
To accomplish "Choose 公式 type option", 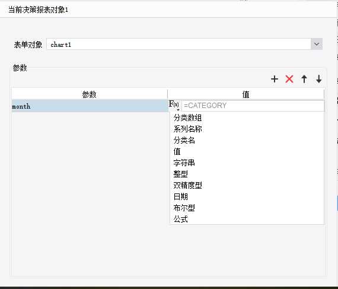I will (247, 219).
